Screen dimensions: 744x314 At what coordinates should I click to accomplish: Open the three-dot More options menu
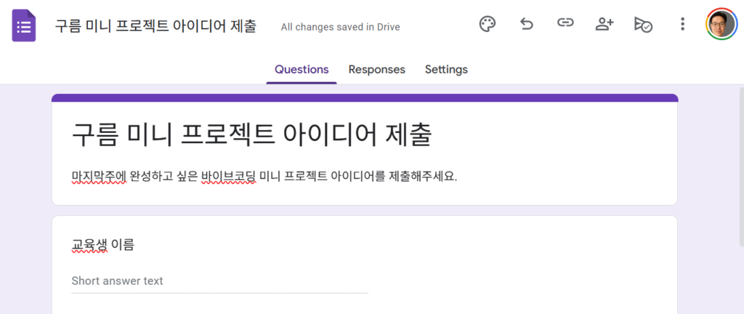[682, 24]
